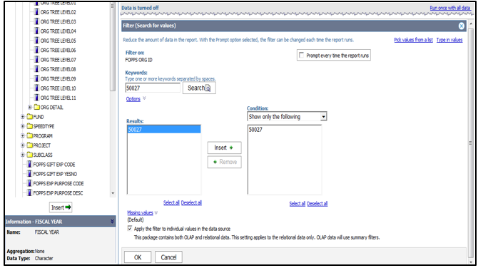Expand the FUND folder node
The width and height of the screenshot is (483, 273).
[23, 117]
